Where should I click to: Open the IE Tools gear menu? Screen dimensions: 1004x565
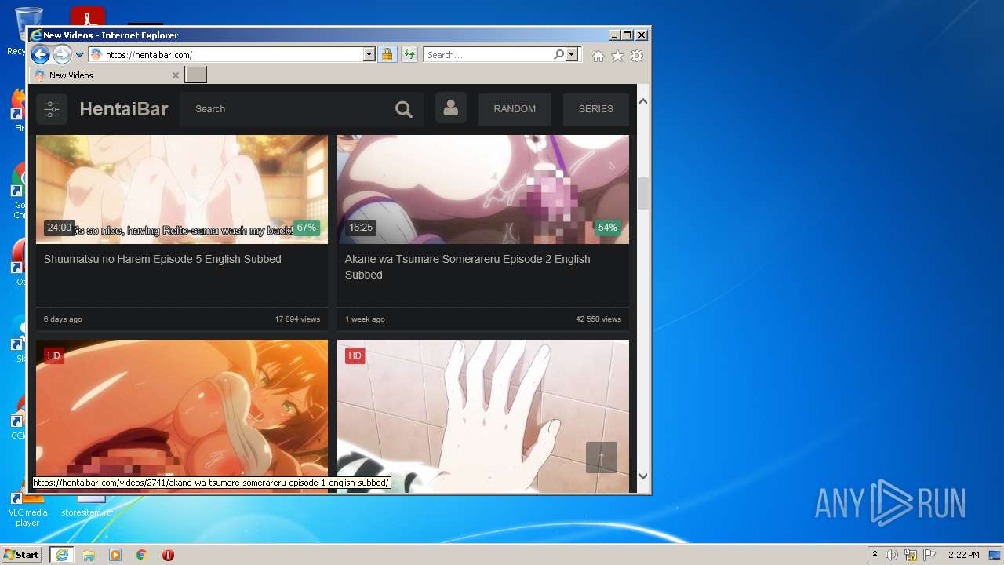click(x=637, y=56)
